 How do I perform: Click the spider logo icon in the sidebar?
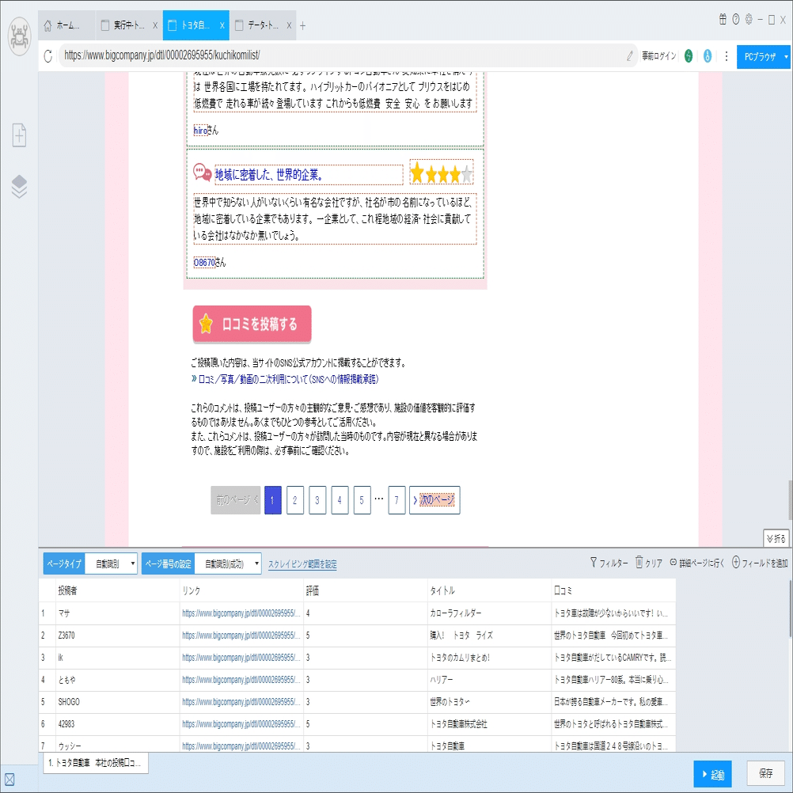click(x=20, y=36)
